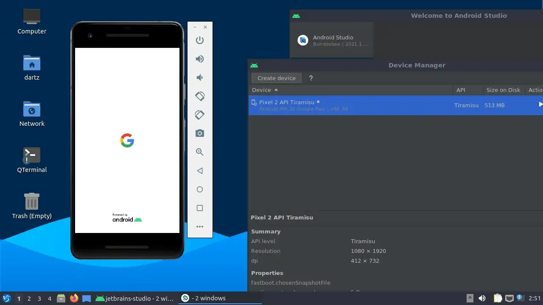
Task: Focus the jetbrains-studio taskbar entry
Action: point(135,298)
